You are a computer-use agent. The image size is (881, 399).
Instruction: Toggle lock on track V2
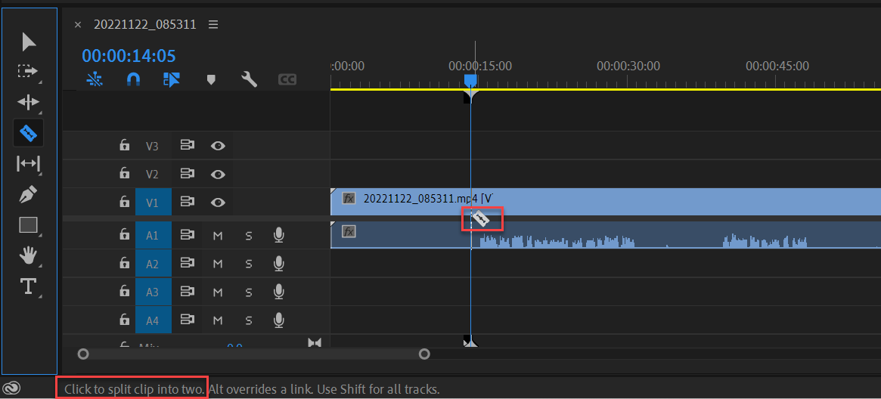click(124, 174)
